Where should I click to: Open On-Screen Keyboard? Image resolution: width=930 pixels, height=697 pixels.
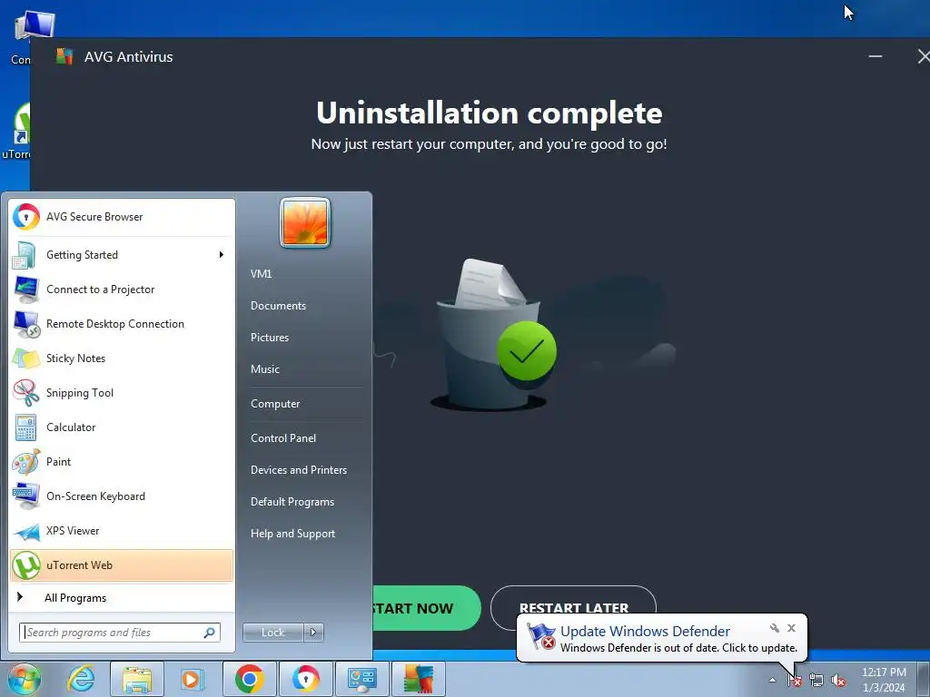click(122, 496)
